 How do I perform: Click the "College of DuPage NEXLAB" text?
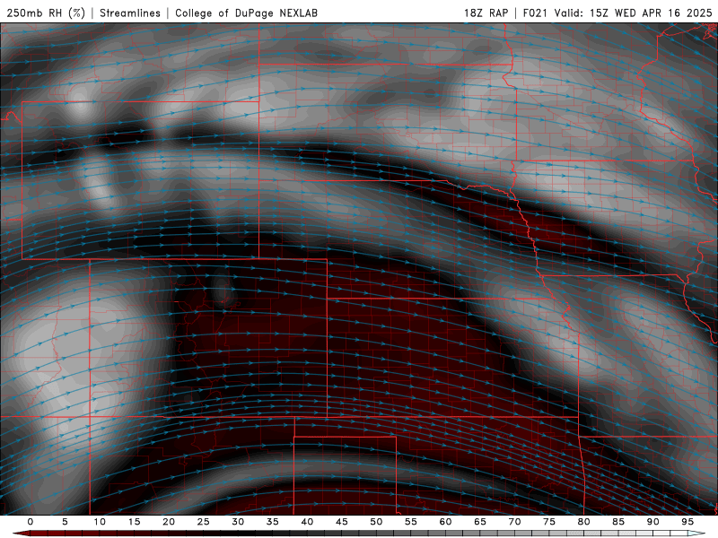click(x=246, y=13)
